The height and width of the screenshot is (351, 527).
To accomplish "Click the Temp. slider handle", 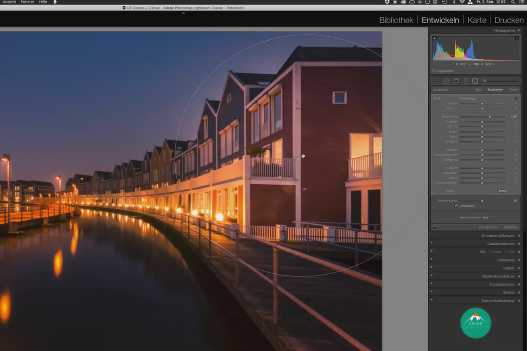I will pos(482,104).
